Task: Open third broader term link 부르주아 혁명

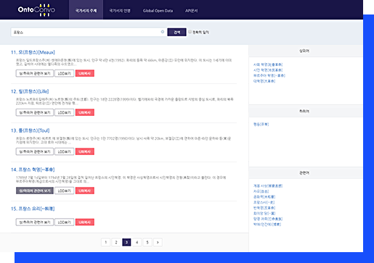Action: tap(269, 75)
